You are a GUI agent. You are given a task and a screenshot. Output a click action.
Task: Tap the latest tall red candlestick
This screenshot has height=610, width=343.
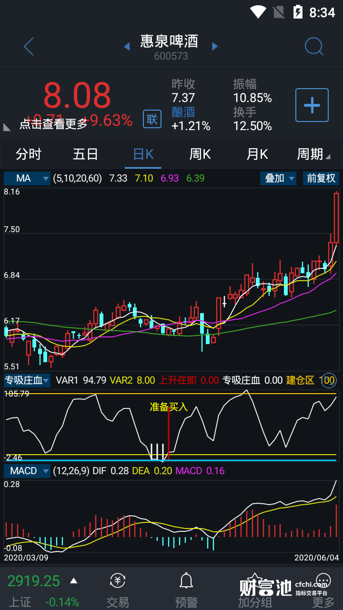(x=336, y=217)
